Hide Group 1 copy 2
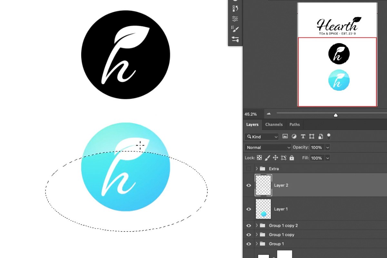 [249, 225]
